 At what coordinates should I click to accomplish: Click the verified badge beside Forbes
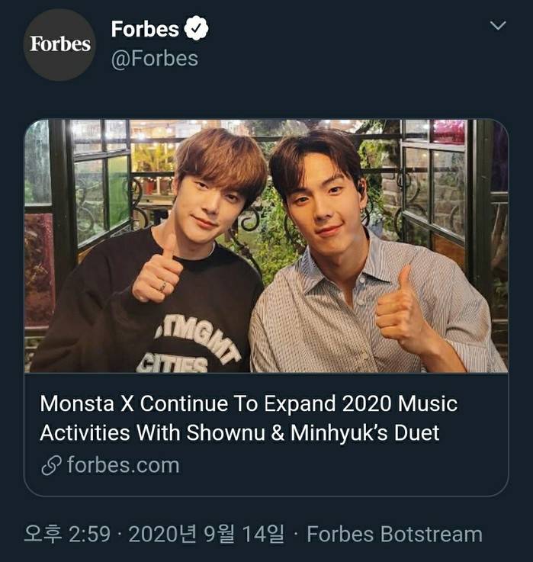point(197,29)
